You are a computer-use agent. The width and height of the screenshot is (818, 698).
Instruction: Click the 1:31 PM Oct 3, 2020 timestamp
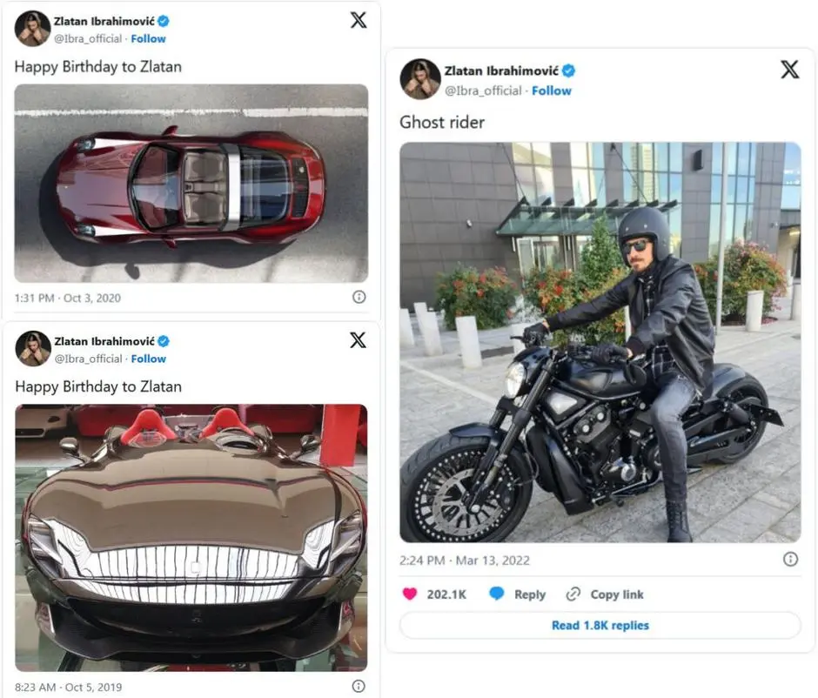pyautogui.click(x=68, y=298)
